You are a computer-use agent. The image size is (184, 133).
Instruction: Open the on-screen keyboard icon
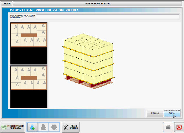[168, 127]
